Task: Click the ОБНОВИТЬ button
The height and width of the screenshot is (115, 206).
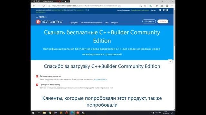Action: tap(149, 21)
